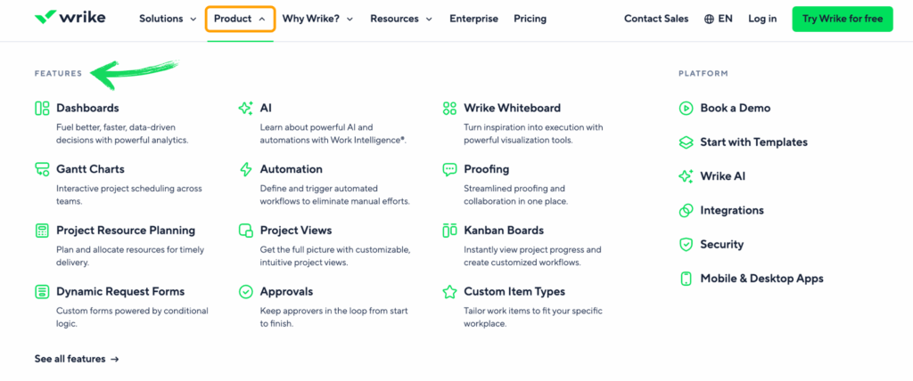Image resolution: width=913 pixels, height=381 pixels.
Task: Click Try Wrike for free button
Action: (x=842, y=19)
